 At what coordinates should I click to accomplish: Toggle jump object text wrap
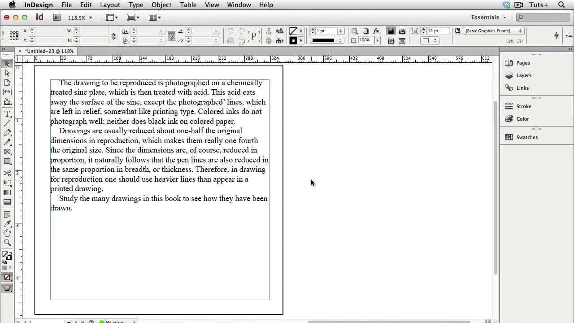[402, 41]
